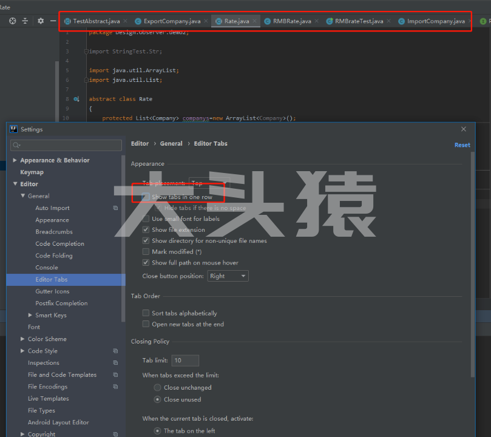This screenshot has width=491, height=437.
Task: Click the project-level icon beside Auto Import
Action: [x=115, y=208]
